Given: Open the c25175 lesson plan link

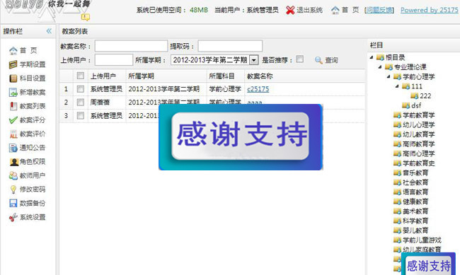Looking at the screenshot, I should (258, 89).
